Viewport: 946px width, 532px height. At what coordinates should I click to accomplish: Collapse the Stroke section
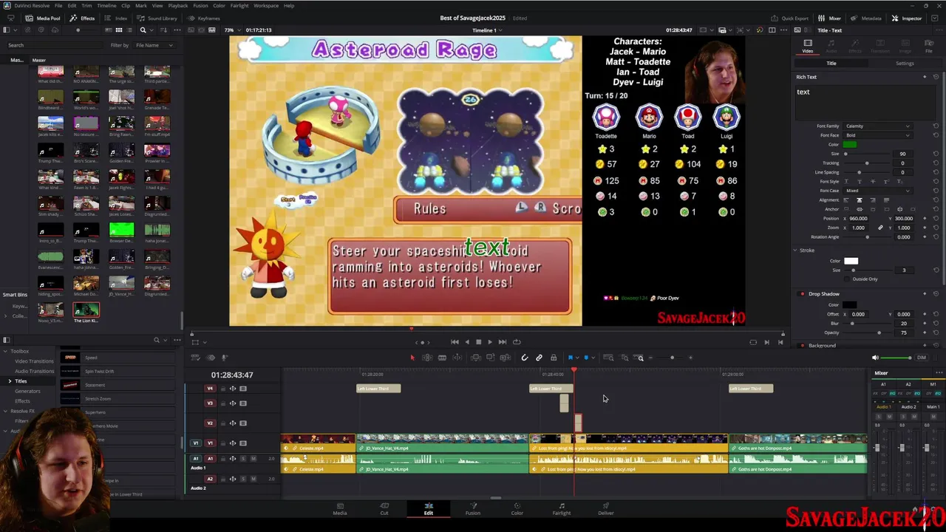tap(796, 250)
